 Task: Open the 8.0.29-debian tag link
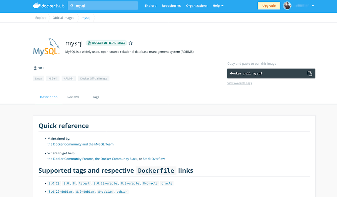[x=61, y=192]
